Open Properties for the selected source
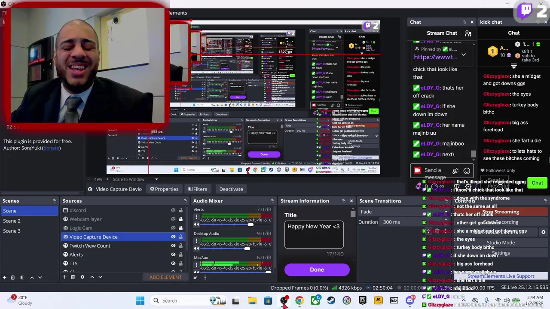 (164, 189)
